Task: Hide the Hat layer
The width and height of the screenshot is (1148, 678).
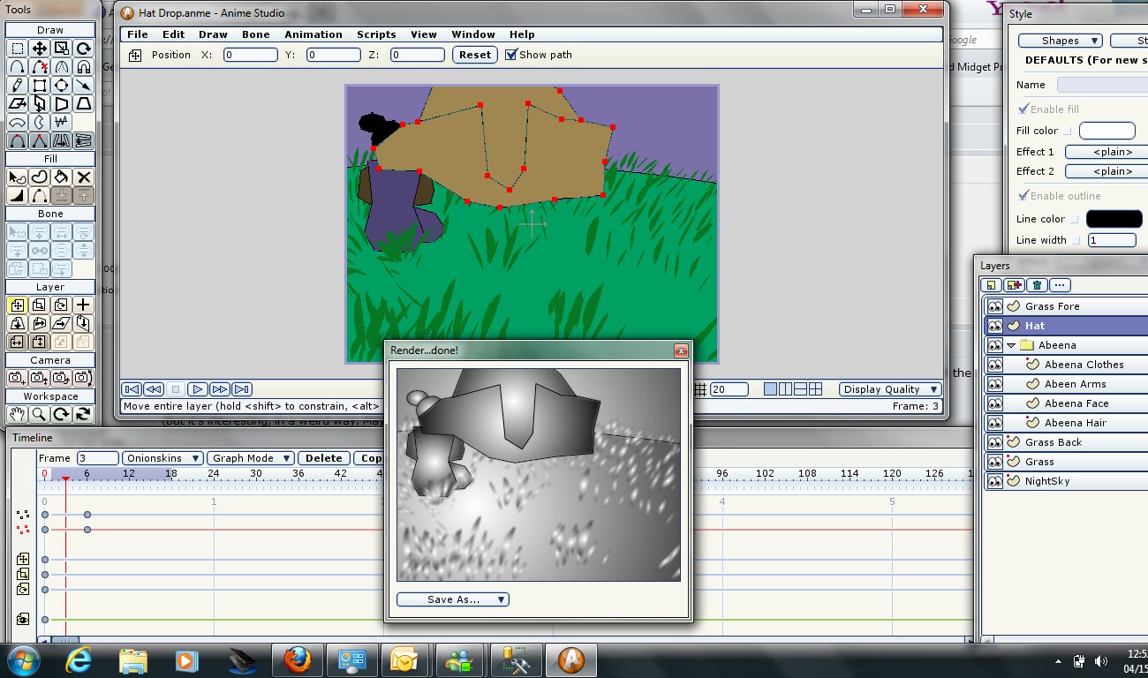Action: click(995, 326)
